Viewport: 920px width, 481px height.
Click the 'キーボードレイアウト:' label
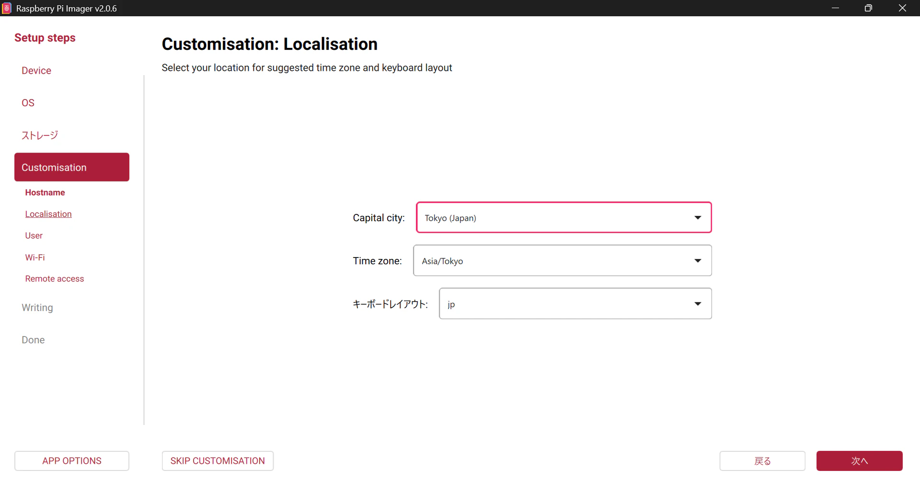coord(391,304)
